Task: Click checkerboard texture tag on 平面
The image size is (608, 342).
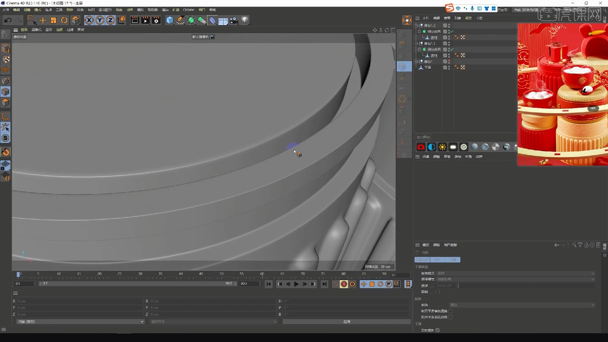Action: click(463, 67)
